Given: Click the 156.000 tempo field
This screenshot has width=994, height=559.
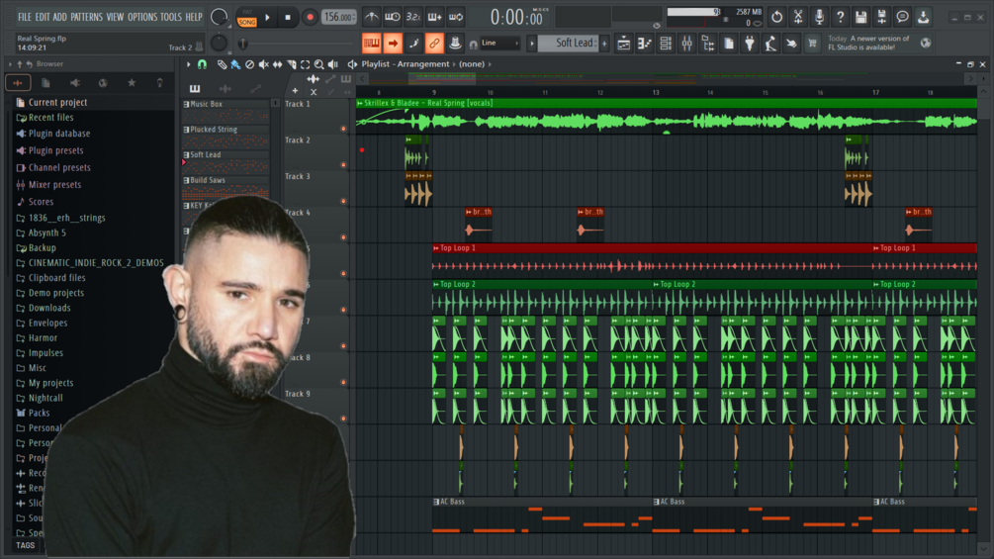Looking at the screenshot, I should click(339, 17).
